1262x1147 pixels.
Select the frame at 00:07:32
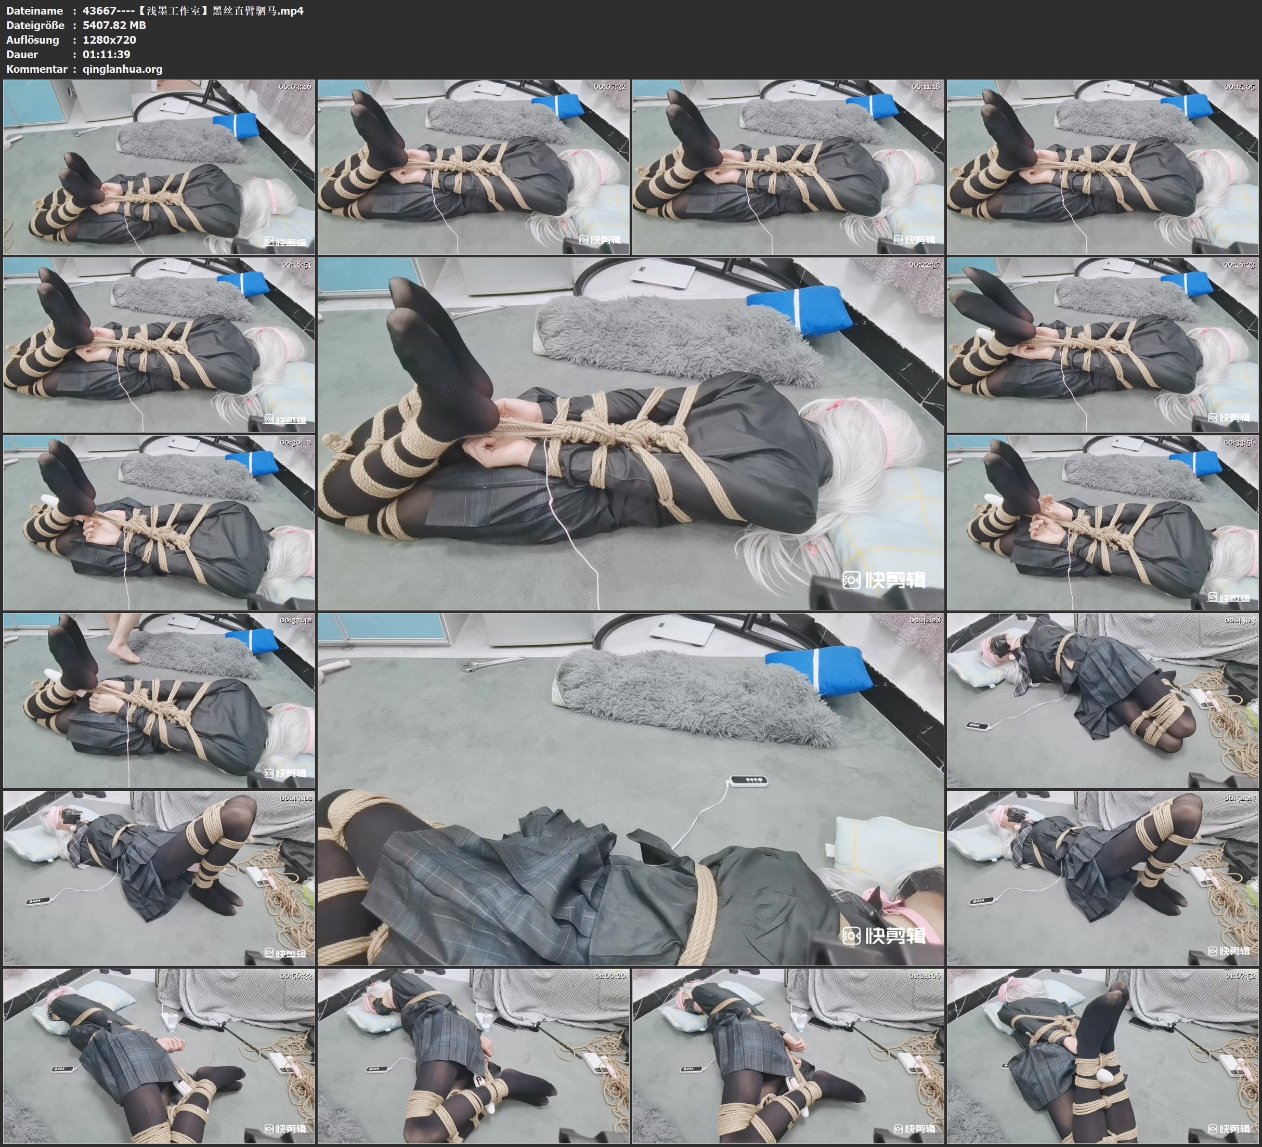pyautogui.click(x=473, y=166)
